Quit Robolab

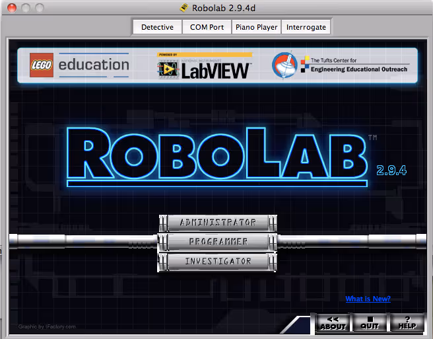click(x=370, y=323)
